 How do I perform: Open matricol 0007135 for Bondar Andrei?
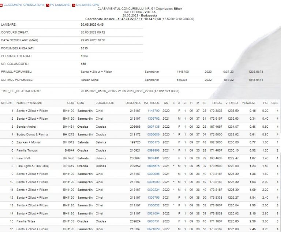pos(153,127)
